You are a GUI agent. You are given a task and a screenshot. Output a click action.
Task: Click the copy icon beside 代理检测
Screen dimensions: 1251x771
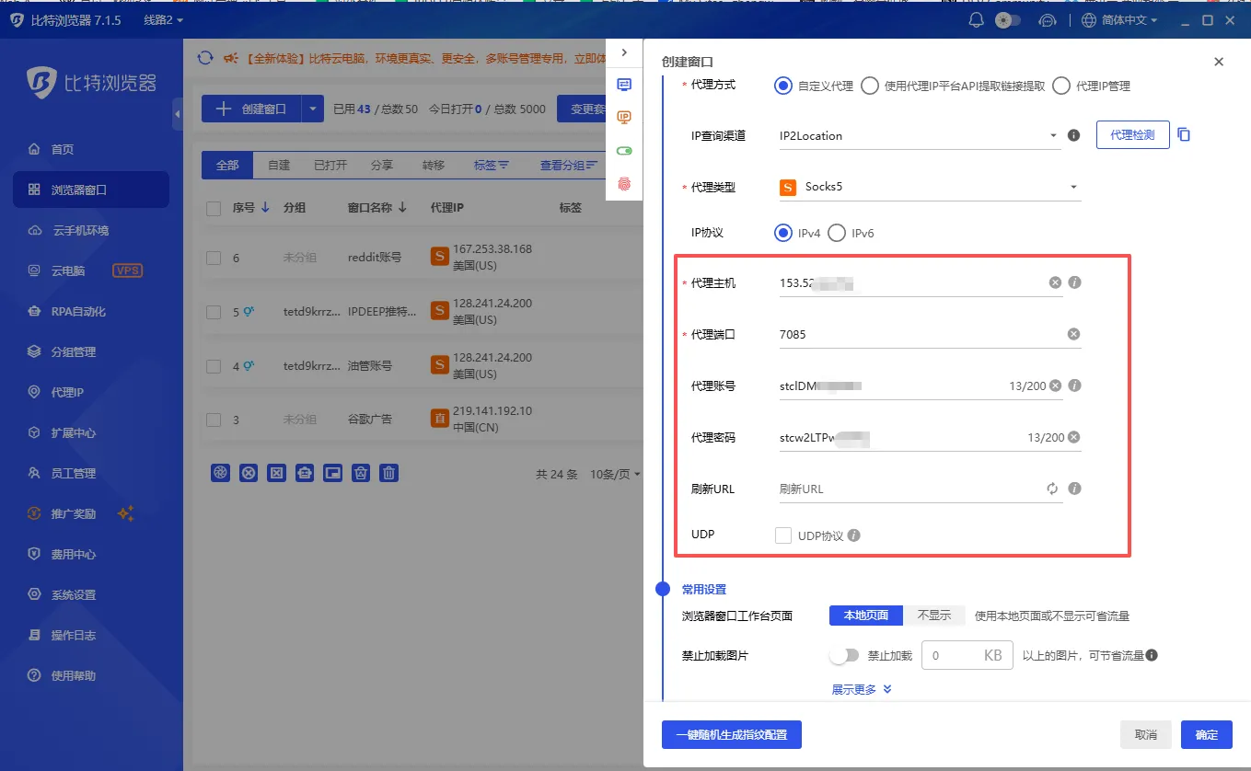tap(1185, 134)
